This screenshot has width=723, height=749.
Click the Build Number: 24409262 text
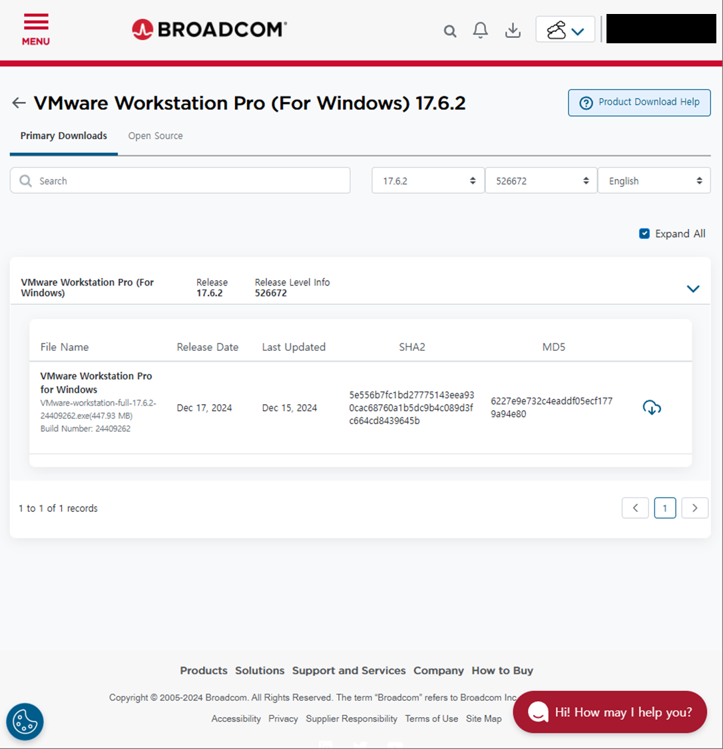(85, 429)
